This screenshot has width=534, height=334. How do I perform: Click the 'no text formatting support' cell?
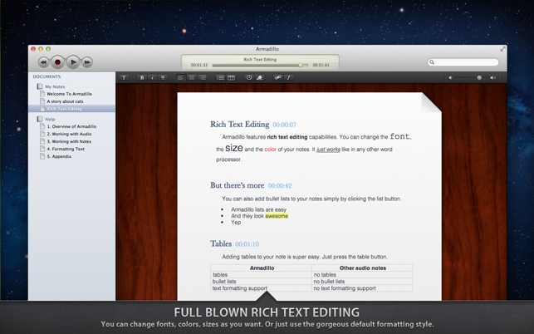(x=362, y=288)
